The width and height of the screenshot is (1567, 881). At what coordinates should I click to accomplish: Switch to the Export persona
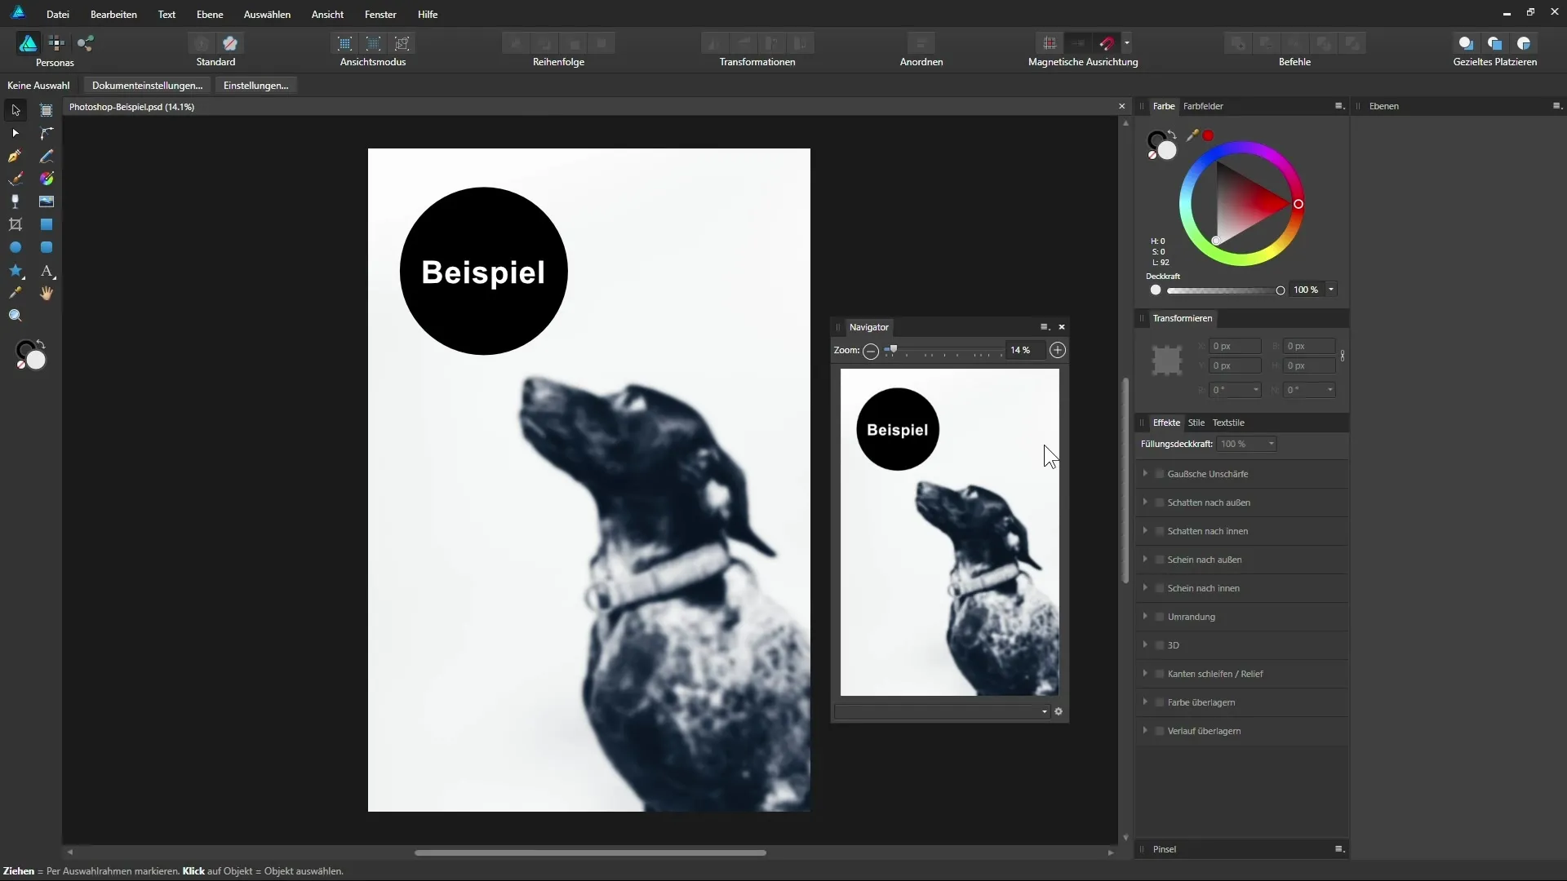(86, 43)
